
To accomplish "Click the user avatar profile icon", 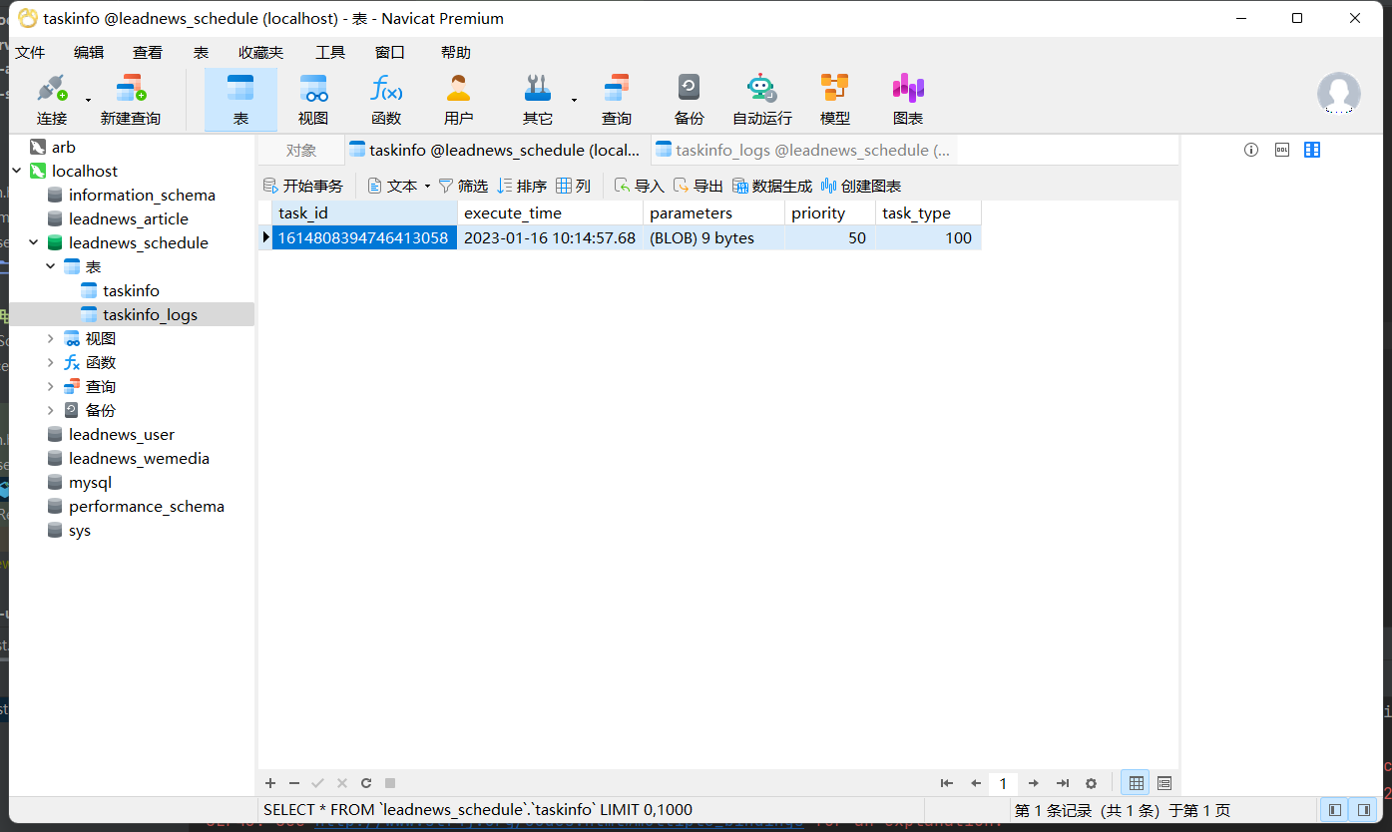I will coord(1338,94).
